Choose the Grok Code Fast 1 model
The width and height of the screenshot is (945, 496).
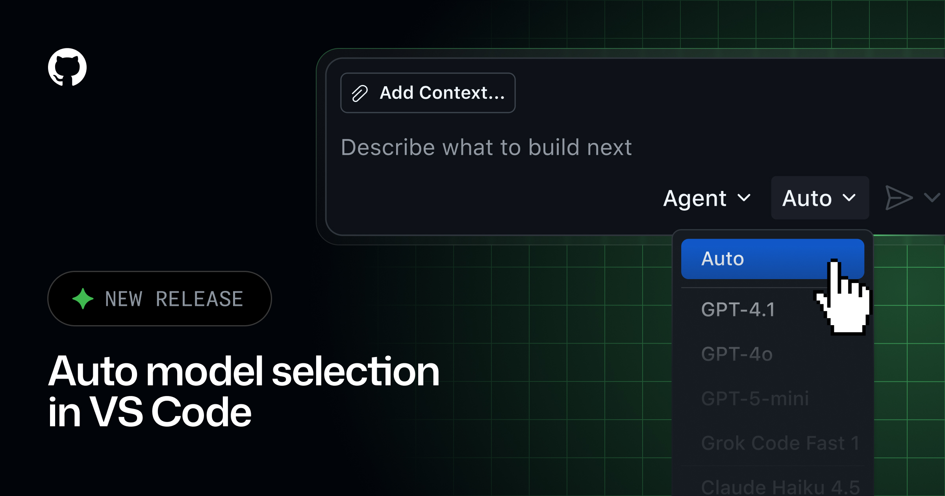[780, 443]
